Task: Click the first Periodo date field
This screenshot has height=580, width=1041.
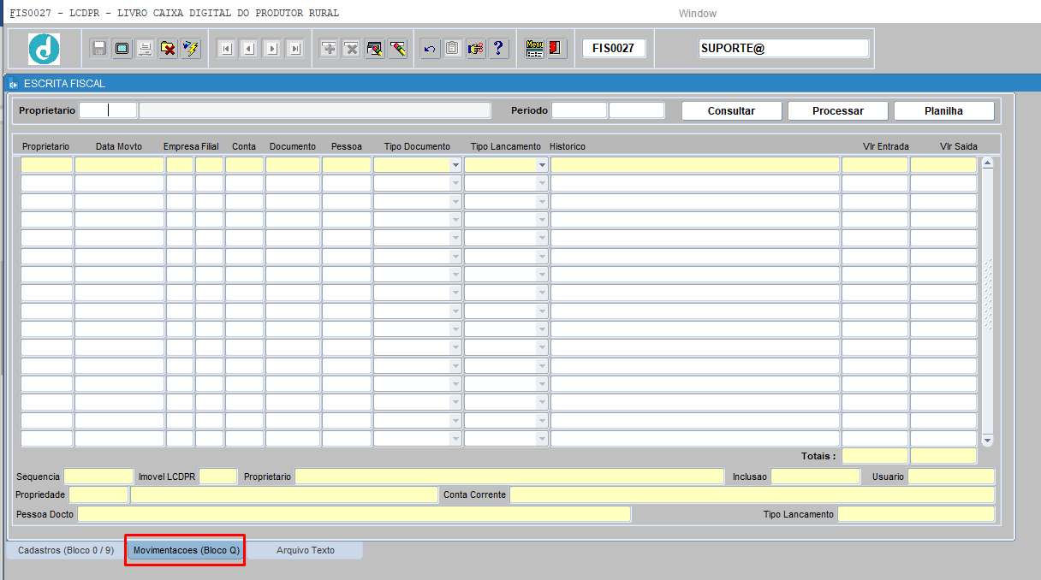Action: click(580, 110)
